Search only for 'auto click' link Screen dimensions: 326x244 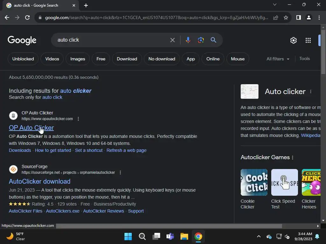(52, 97)
